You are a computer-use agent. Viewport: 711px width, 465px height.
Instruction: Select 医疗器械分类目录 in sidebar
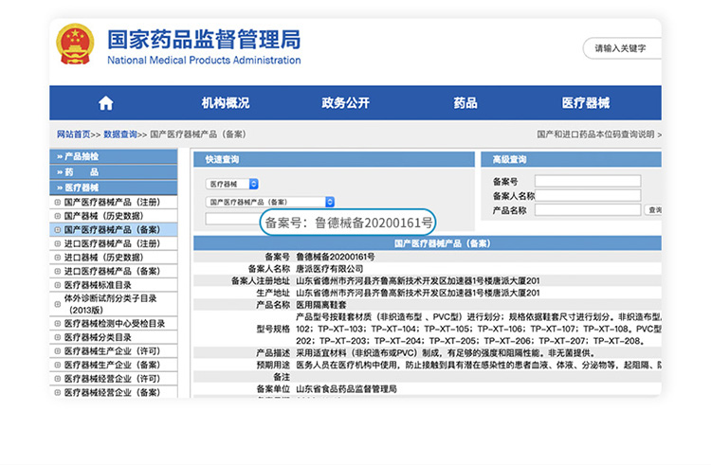click(x=98, y=337)
